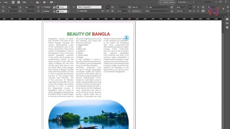
Task: Click the tracking icon
Action: [x=203, y=11]
